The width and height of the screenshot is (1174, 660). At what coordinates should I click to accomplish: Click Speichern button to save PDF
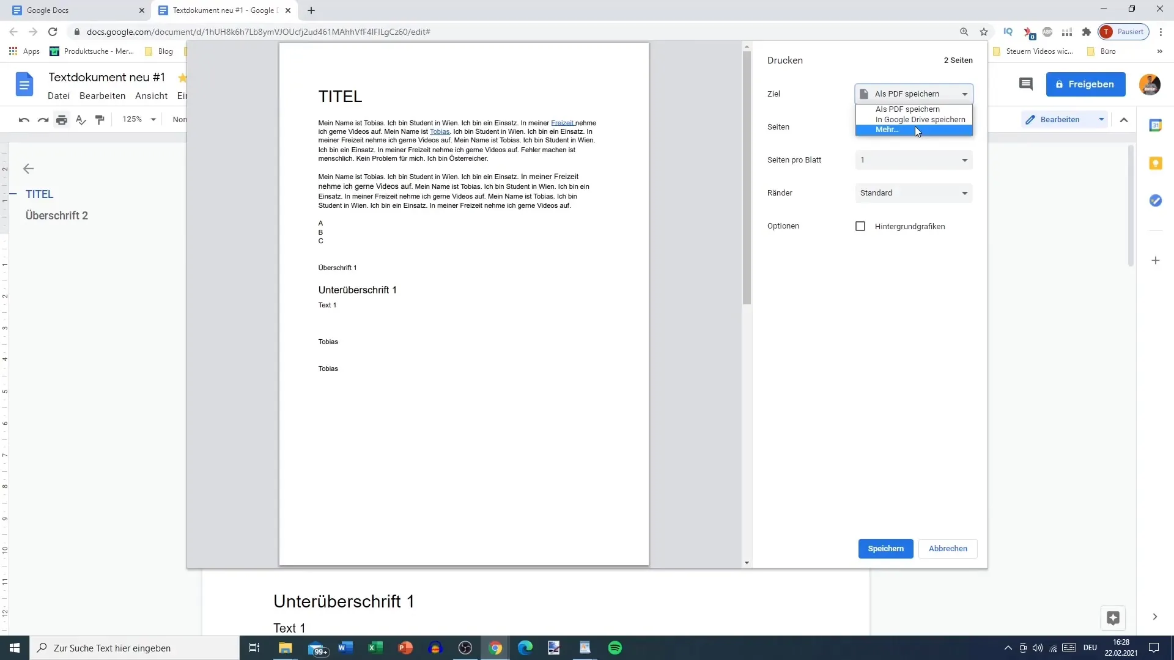(x=885, y=548)
